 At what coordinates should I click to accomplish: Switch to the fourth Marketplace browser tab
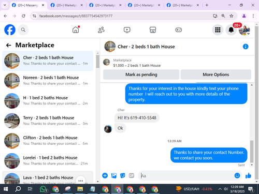point(144,5)
